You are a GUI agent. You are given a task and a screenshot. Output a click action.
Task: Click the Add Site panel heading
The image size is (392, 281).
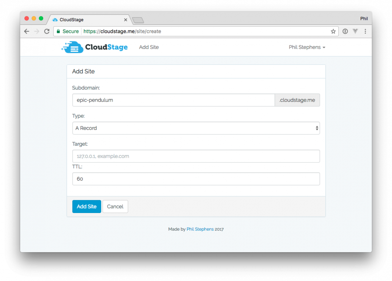click(x=83, y=72)
